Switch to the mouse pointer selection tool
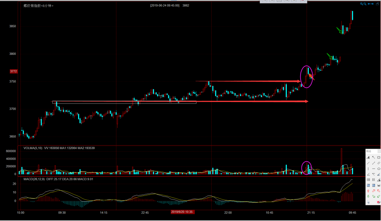381x221 pixels. pyautogui.click(x=368, y=202)
